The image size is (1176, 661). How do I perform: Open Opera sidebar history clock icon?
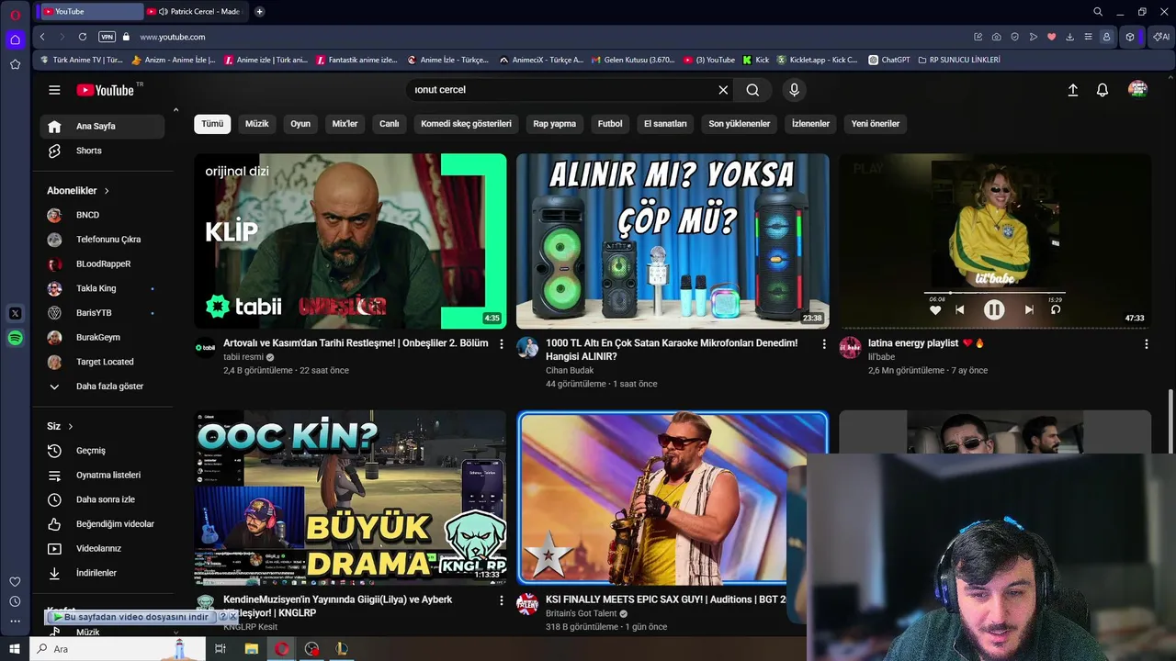[15, 601]
